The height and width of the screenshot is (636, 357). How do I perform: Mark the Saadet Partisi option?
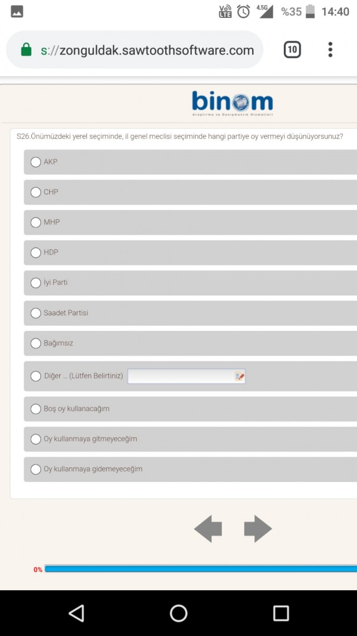coord(36,313)
